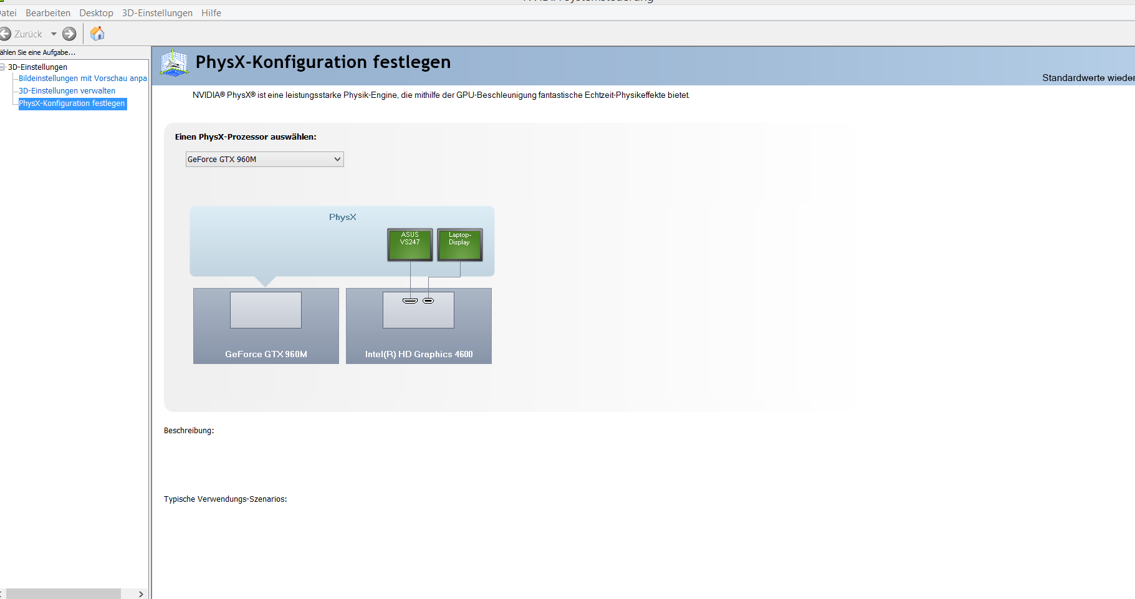Click the forward arrow icon in toolbar
The image size is (1135, 599).
click(69, 34)
